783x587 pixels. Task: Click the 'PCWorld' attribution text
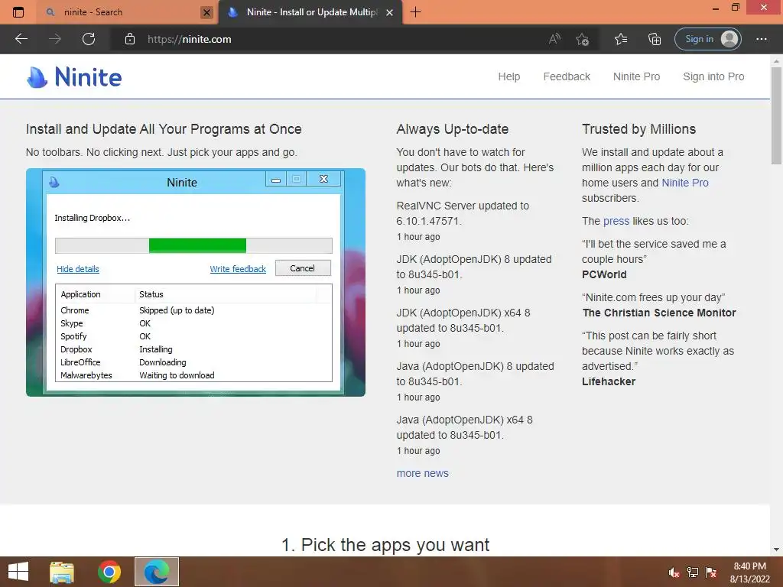(x=604, y=274)
